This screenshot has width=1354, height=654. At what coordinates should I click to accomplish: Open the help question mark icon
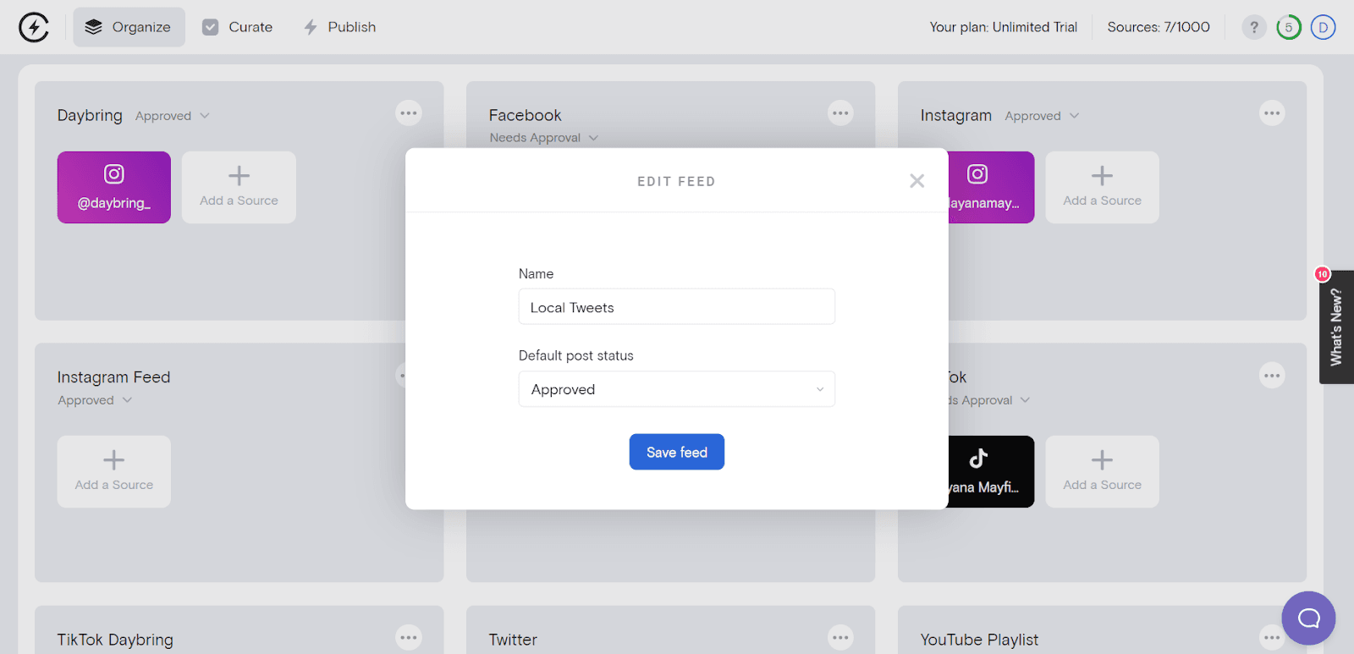(1254, 27)
